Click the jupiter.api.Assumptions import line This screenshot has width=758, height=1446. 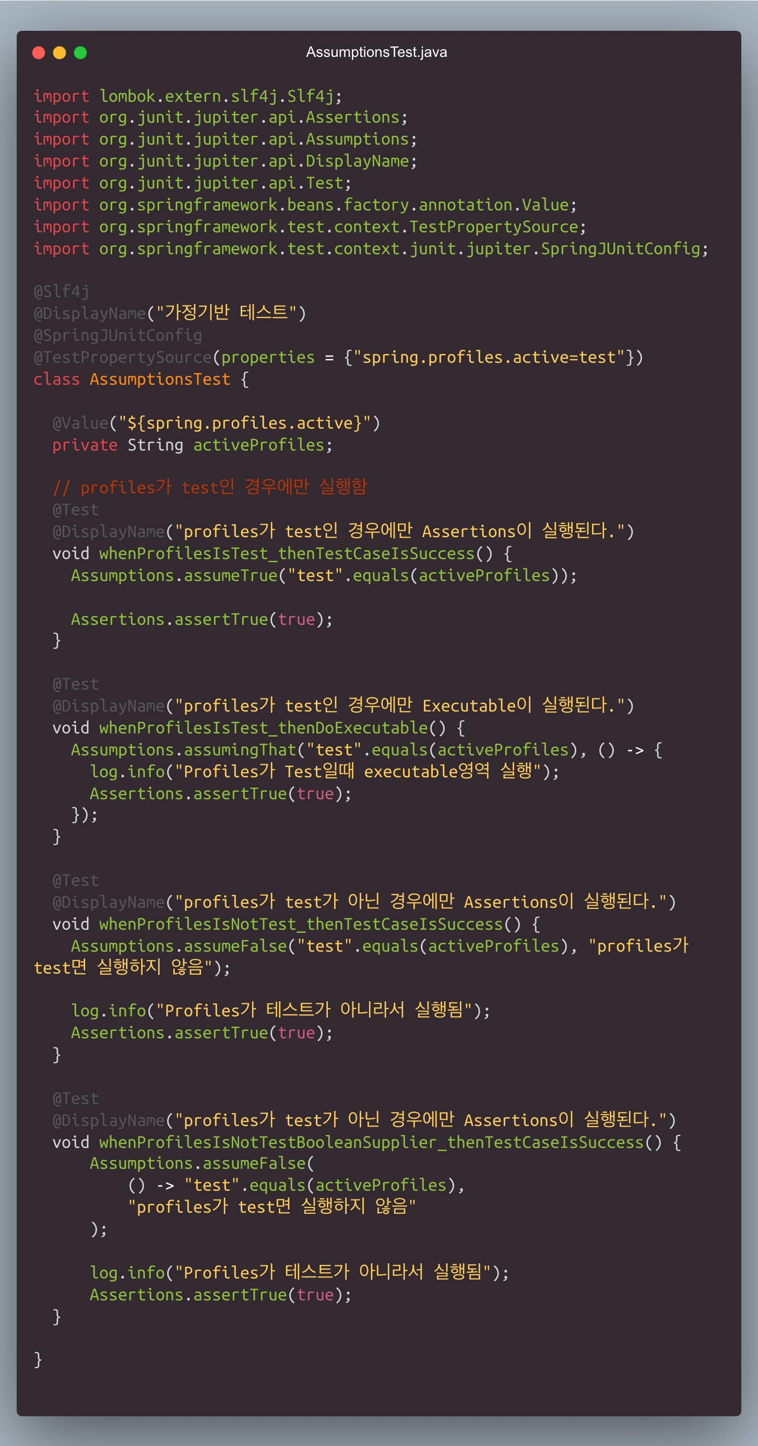[x=225, y=139]
